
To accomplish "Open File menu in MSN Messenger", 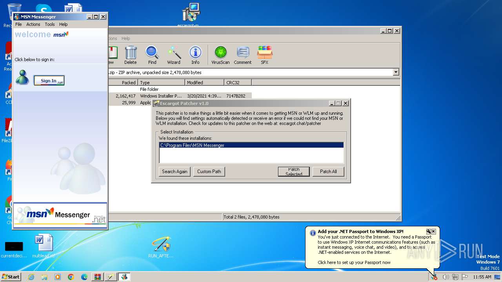I will point(18,24).
